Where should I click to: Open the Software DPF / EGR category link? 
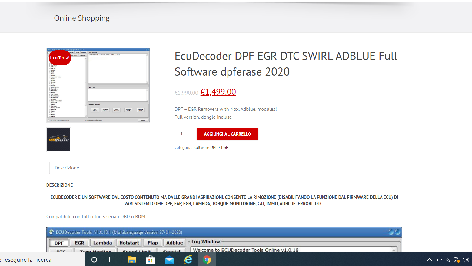click(x=211, y=147)
